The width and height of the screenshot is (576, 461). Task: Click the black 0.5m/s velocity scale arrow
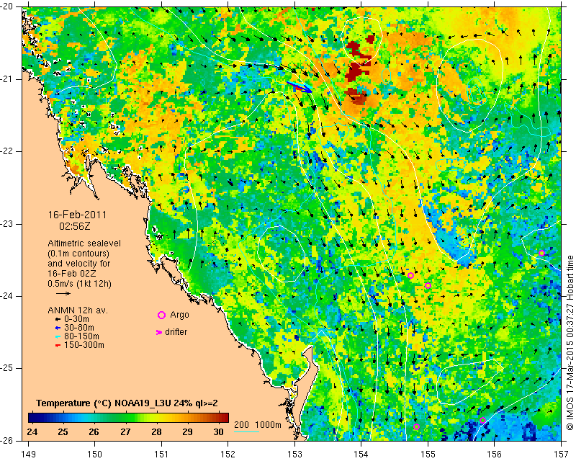(63, 293)
